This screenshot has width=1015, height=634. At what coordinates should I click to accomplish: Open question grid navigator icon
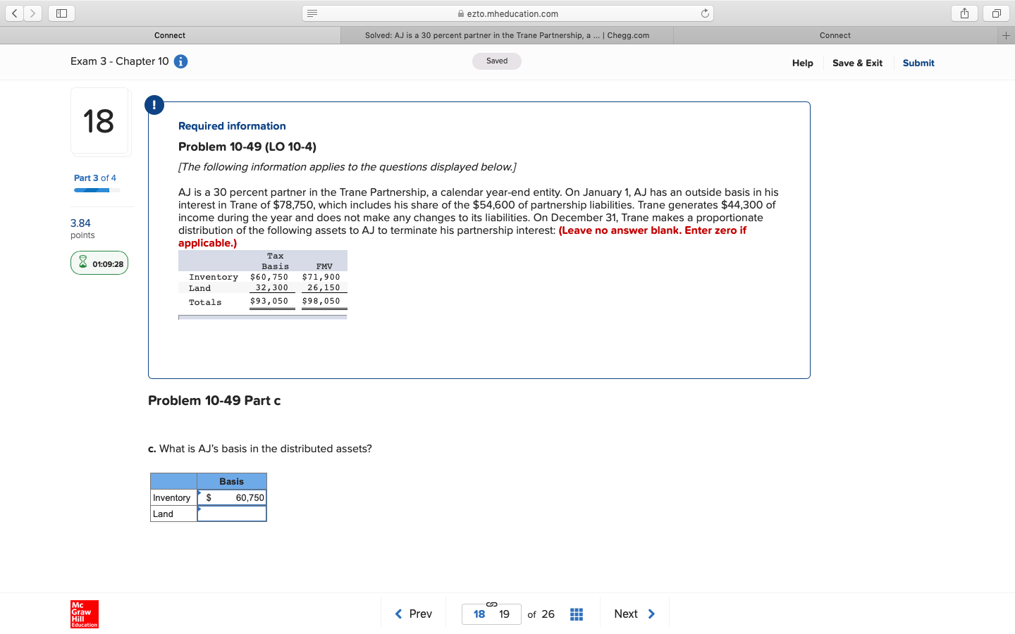tap(576, 614)
